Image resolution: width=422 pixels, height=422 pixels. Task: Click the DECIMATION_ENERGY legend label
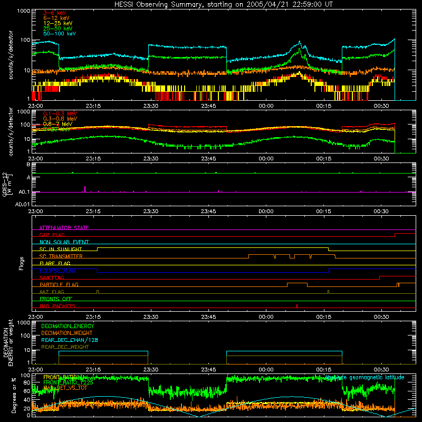[x=68, y=326]
